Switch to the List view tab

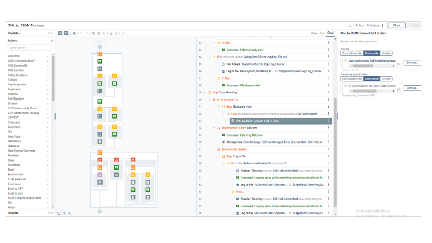point(322,33)
